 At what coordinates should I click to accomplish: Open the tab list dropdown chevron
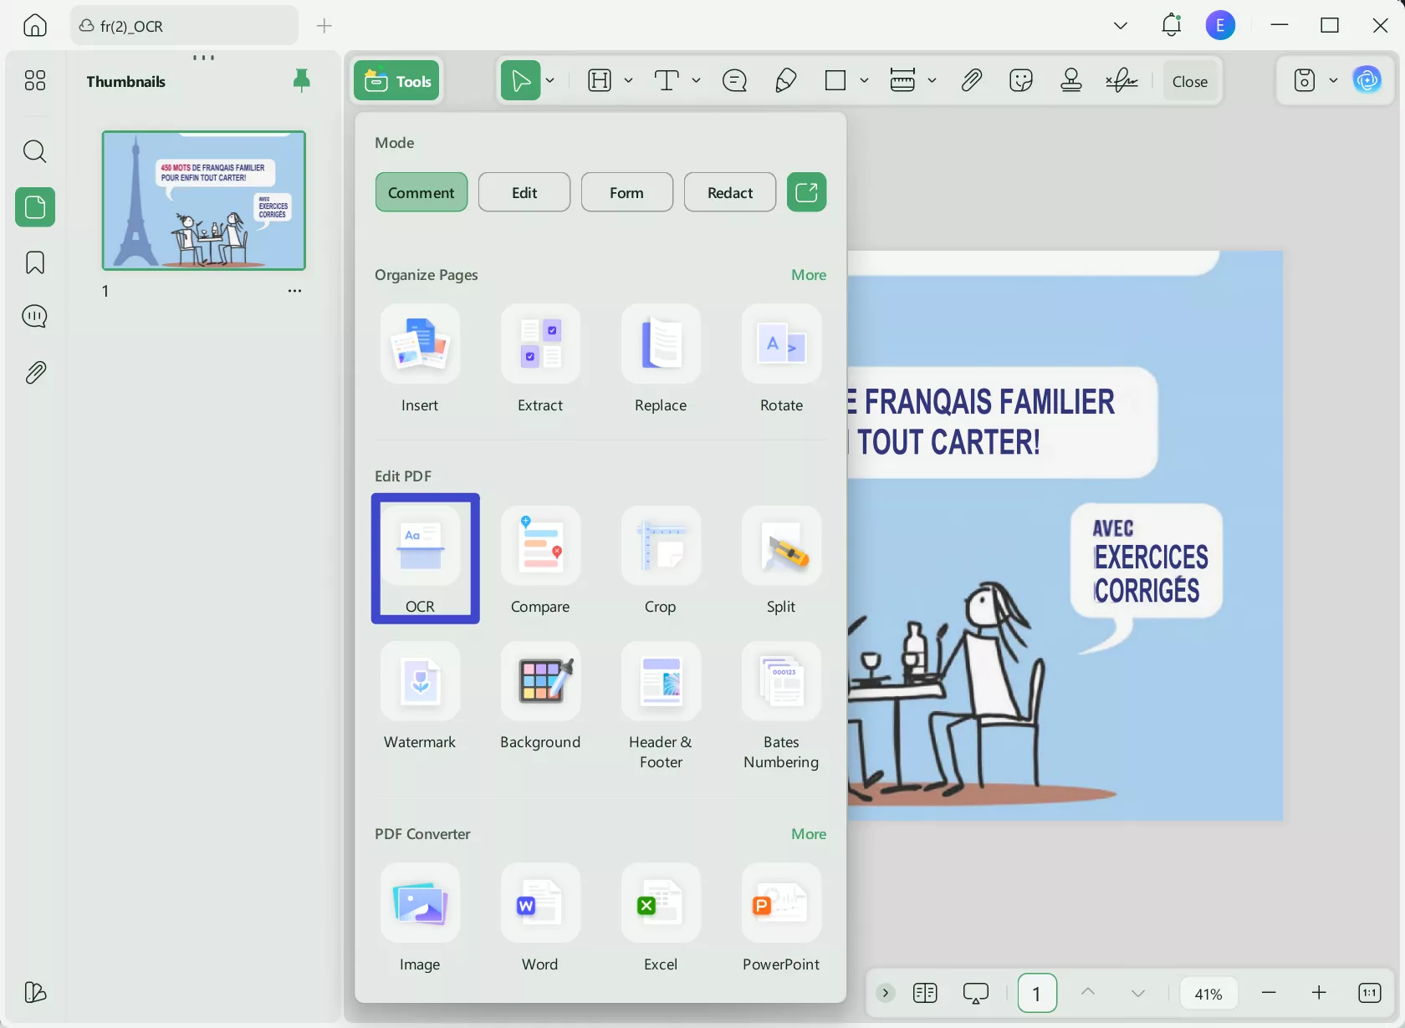click(1121, 26)
